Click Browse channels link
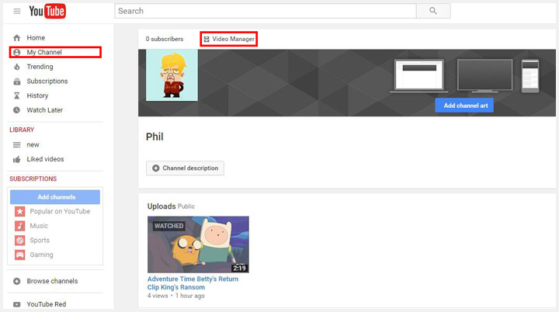 tap(52, 281)
